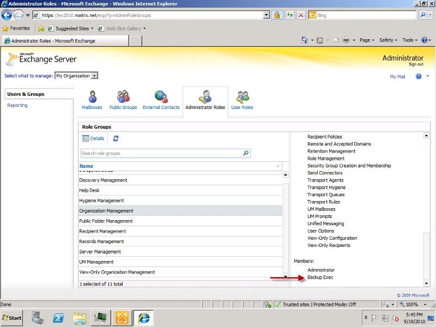The height and width of the screenshot is (327, 436).
Task: Select Organization Management role group
Action: point(180,211)
